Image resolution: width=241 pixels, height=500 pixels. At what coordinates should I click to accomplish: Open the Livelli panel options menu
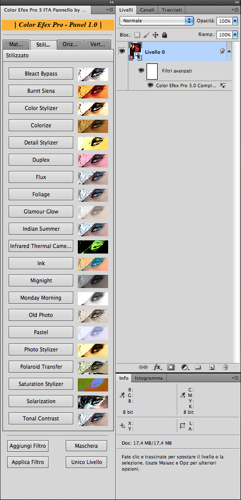pos(235,10)
